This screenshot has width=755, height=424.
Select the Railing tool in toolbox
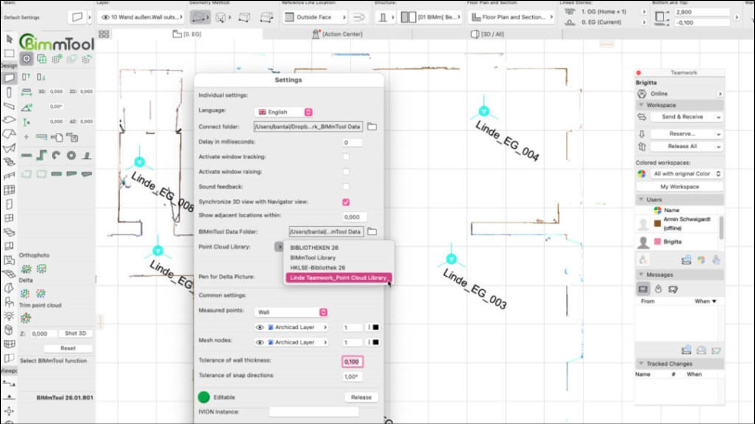click(9, 176)
